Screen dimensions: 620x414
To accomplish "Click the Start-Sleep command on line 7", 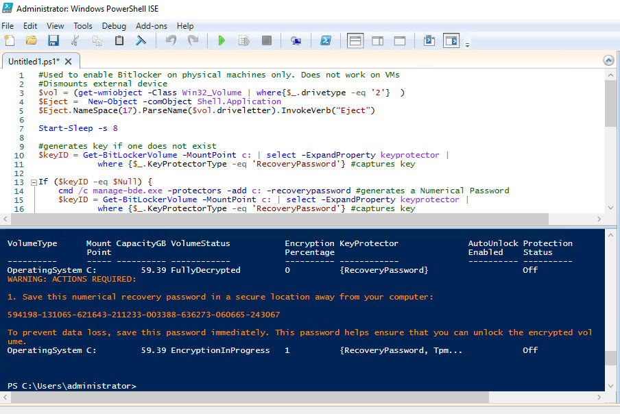I will (x=66, y=128).
